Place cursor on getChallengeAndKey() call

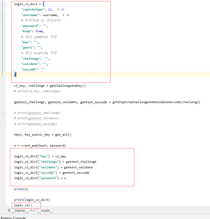(x=68, y=86)
